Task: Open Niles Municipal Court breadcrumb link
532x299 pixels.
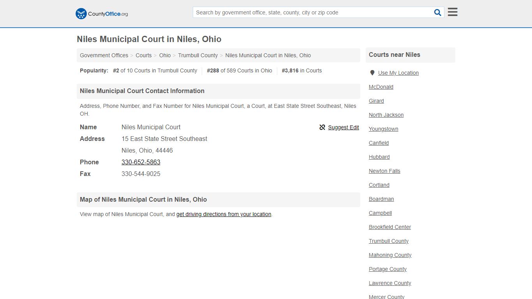Action: coord(268,55)
